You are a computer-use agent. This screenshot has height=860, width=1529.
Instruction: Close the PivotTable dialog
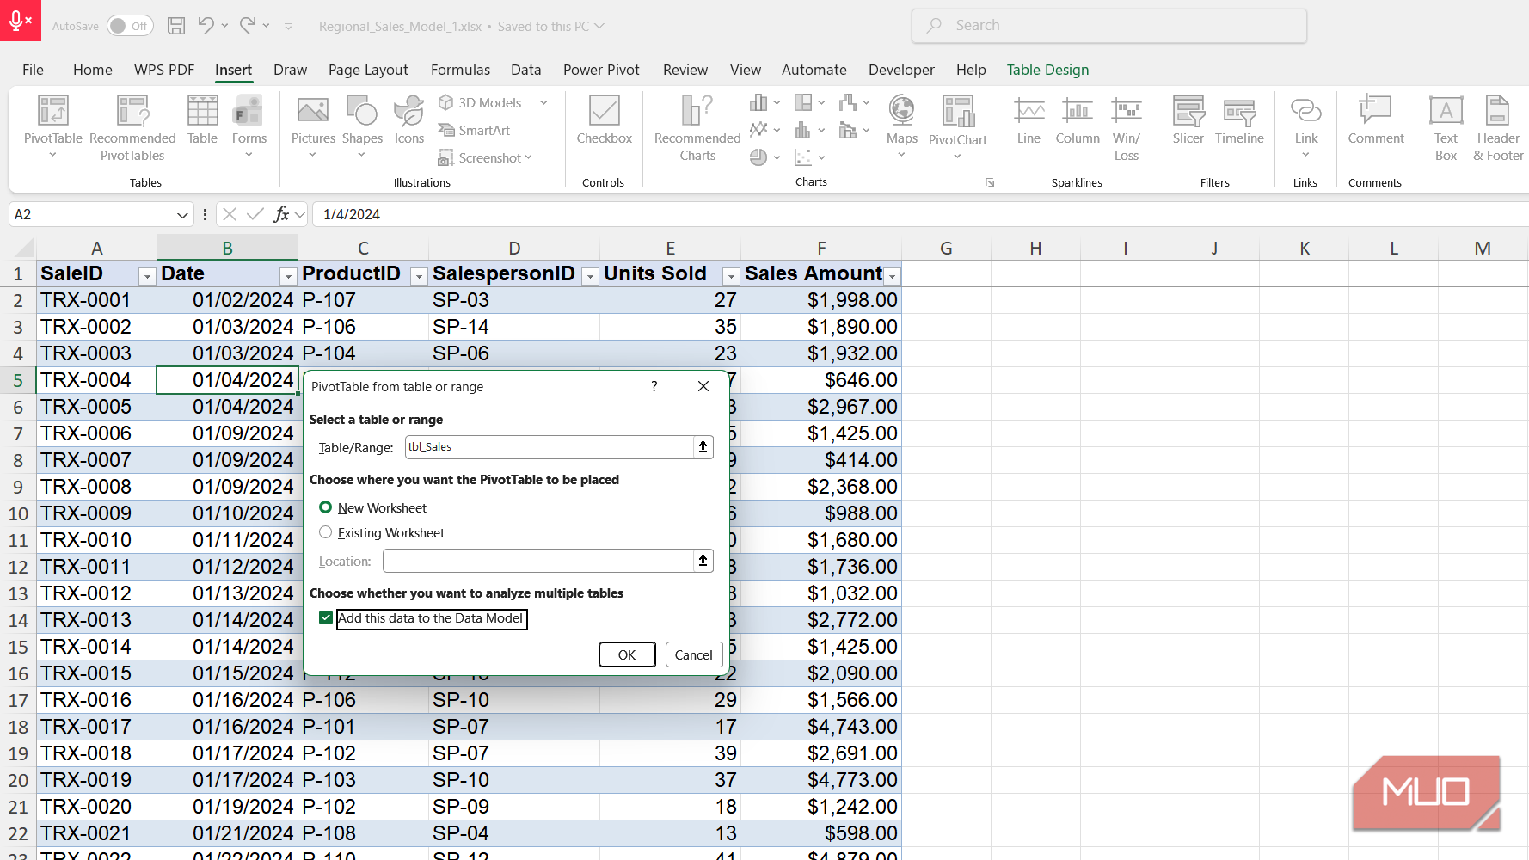[703, 386]
